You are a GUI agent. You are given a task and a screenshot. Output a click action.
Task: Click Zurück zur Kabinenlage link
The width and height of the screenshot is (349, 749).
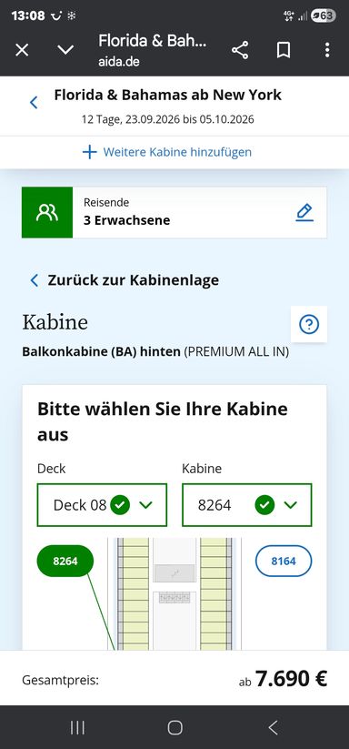pos(133,280)
